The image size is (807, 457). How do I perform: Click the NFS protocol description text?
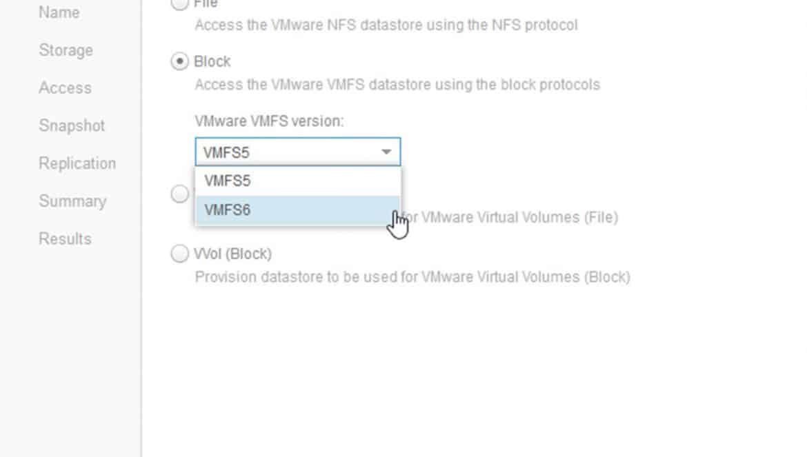click(x=386, y=26)
